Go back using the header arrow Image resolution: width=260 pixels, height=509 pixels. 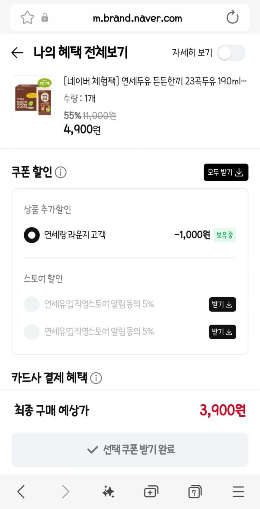click(17, 53)
